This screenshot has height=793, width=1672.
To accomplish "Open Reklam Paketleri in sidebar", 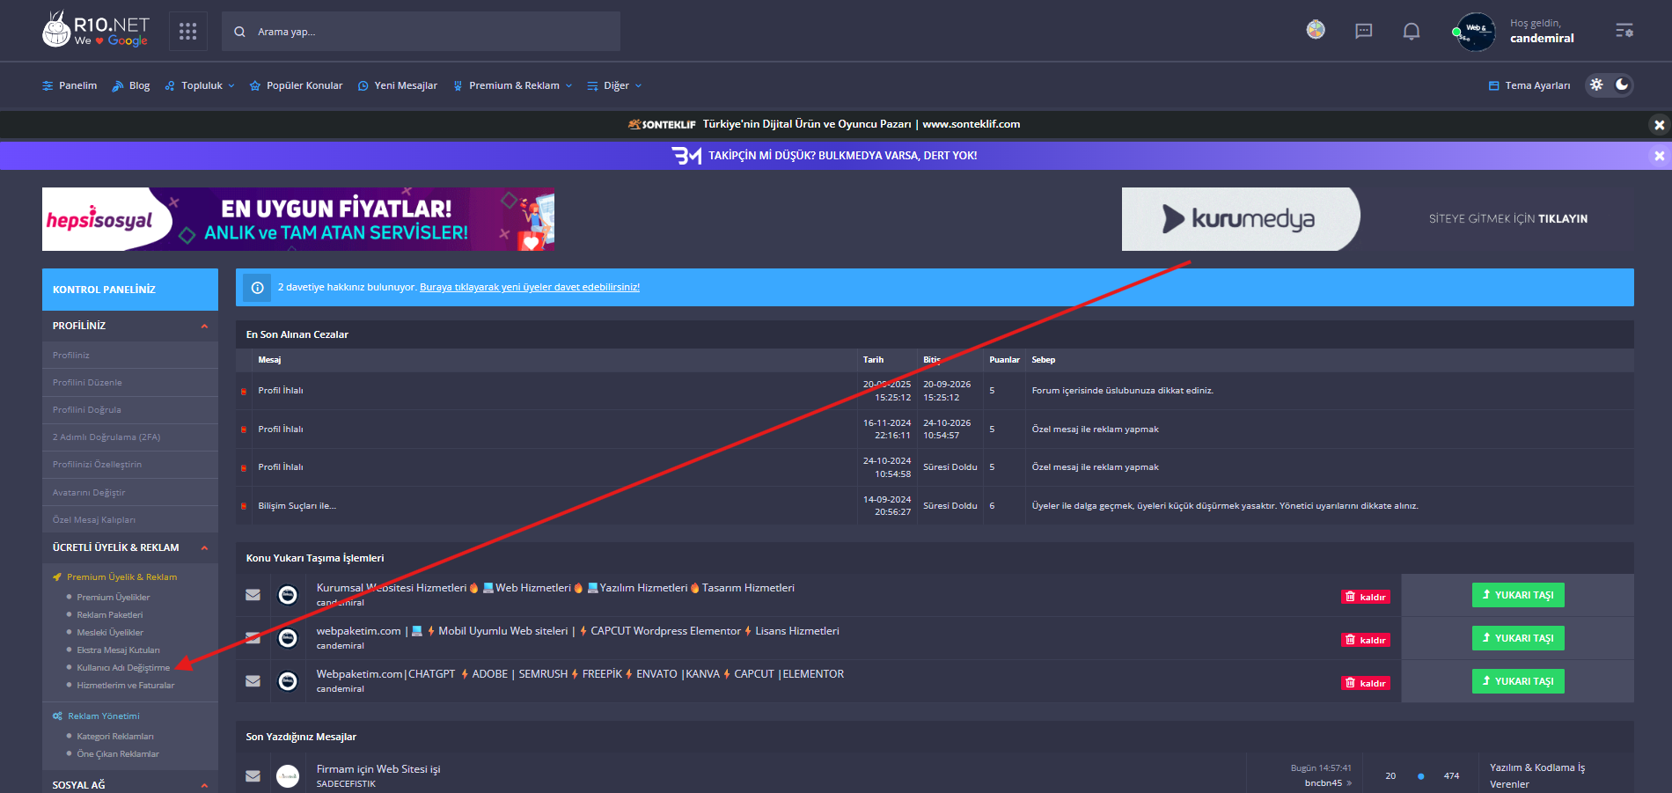I will click(x=110, y=615).
